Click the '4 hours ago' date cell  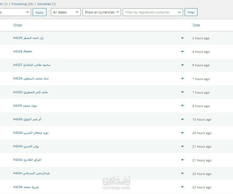pyautogui.click(x=201, y=52)
